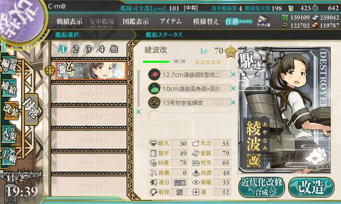
Task: Unequip all items with left-side X
Action: point(138,112)
